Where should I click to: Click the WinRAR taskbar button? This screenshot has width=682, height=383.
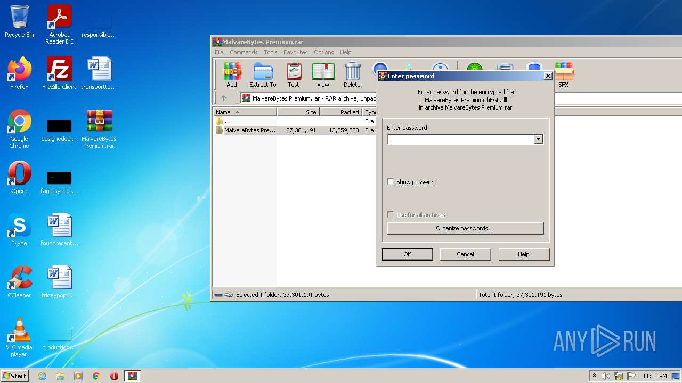[132, 376]
